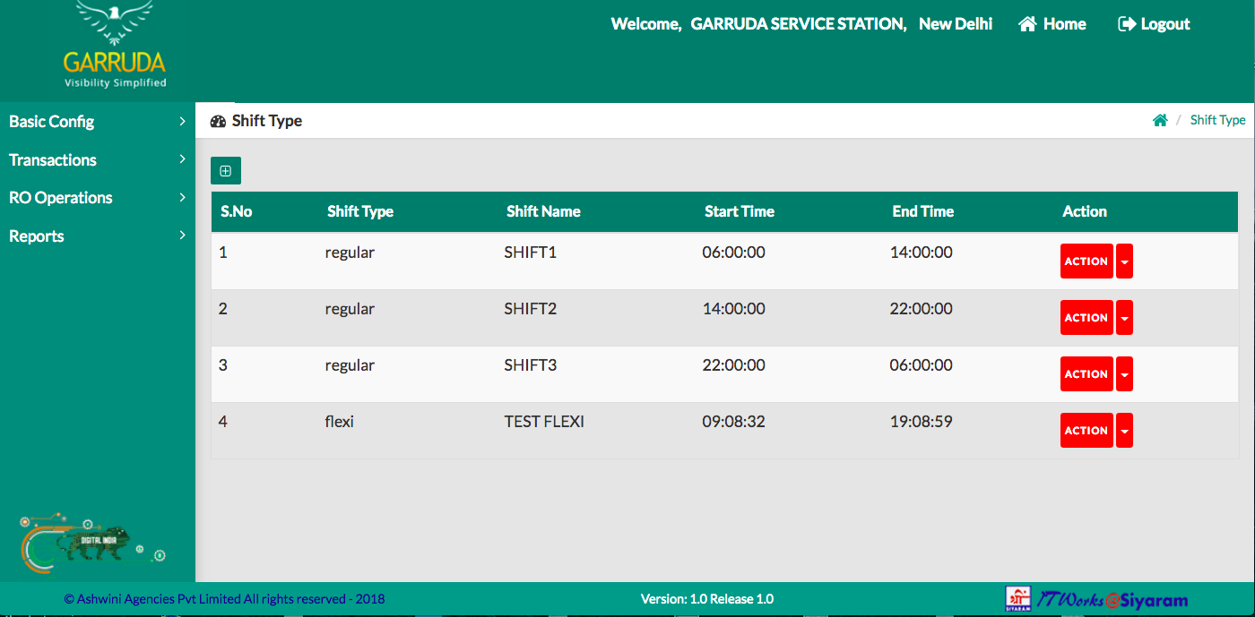This screenshot has height=617, width=1255.
Task: Click the GARRUDA SERVICE STATION welcome text
Action: tap(799, 24)
